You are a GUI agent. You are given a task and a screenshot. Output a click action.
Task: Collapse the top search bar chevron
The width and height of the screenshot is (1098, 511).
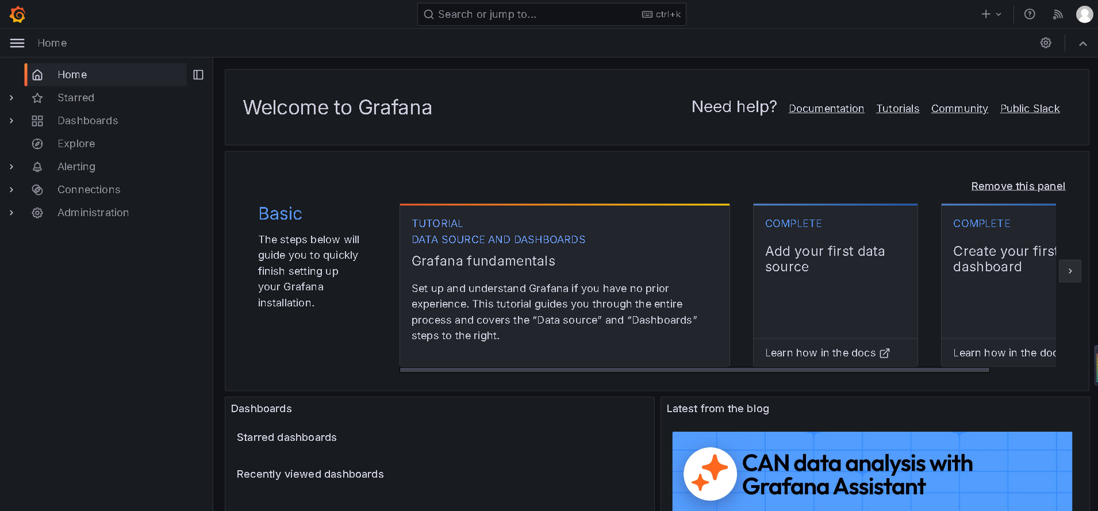(1082, 43)
